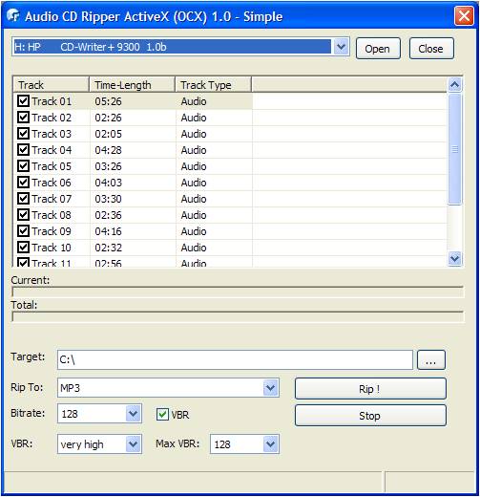Toggle the VBR checkbox
480x497 pixels.
click(162, 415)
